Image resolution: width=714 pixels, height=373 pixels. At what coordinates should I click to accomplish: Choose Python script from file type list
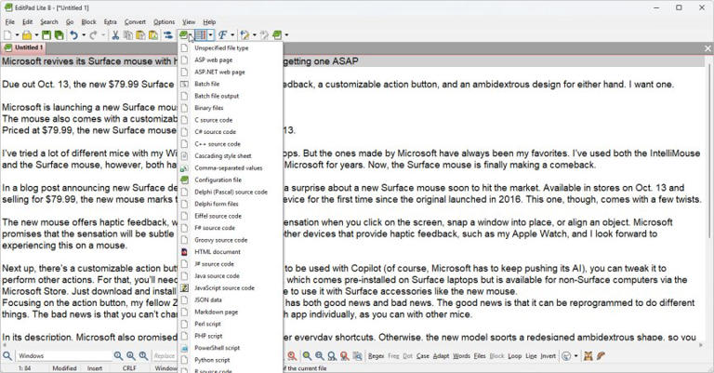pos(230,360)
